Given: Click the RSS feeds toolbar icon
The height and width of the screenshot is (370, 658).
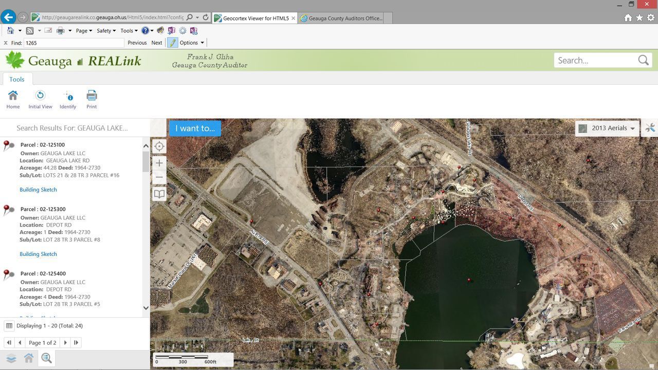Looking at the screenshot, I should (x=30, y=30).
